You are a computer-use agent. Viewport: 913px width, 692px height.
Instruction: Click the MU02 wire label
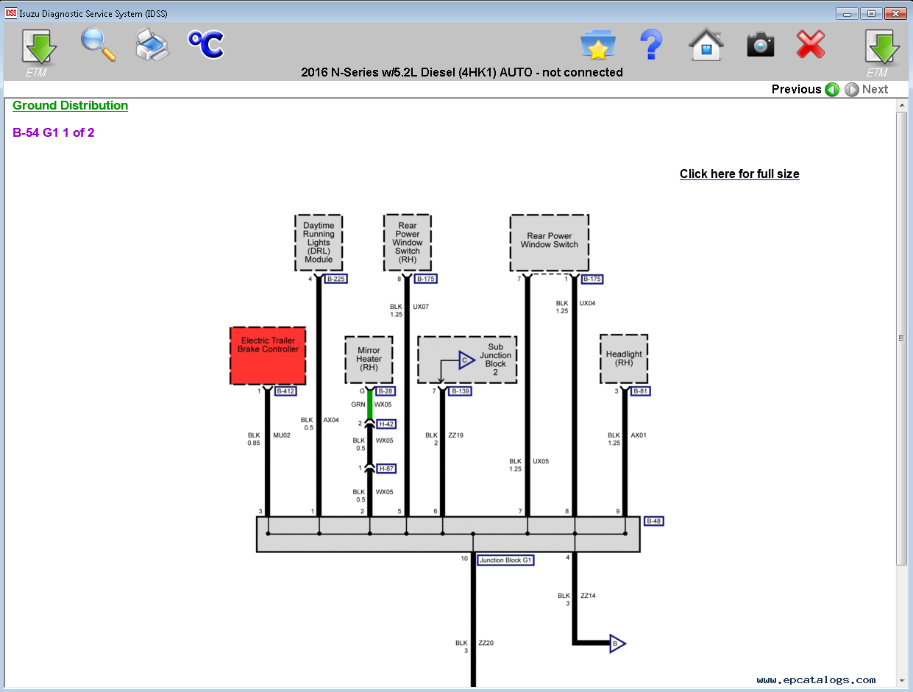coord(282,435)
